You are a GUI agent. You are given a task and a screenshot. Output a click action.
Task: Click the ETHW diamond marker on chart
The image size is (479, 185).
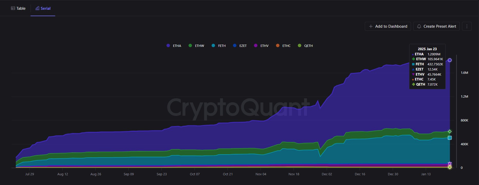pos(450,131)
